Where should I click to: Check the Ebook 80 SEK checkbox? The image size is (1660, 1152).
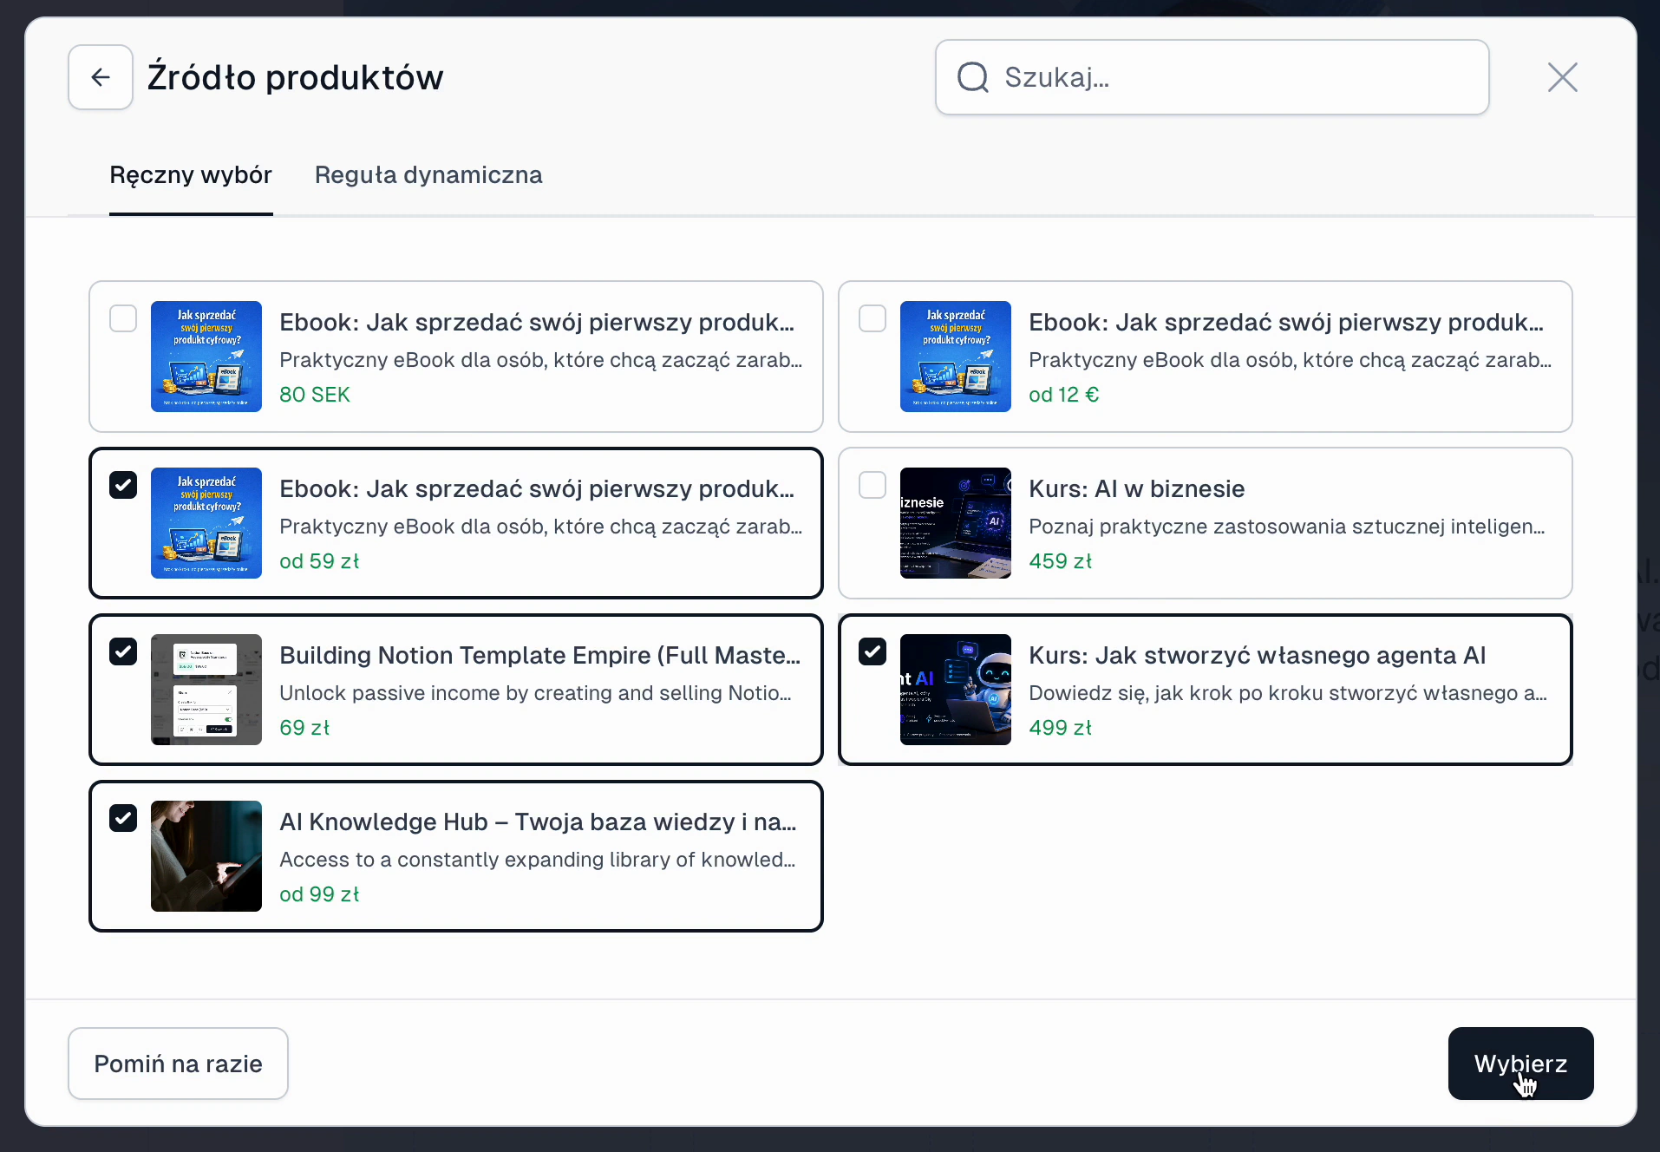(123, 318)
